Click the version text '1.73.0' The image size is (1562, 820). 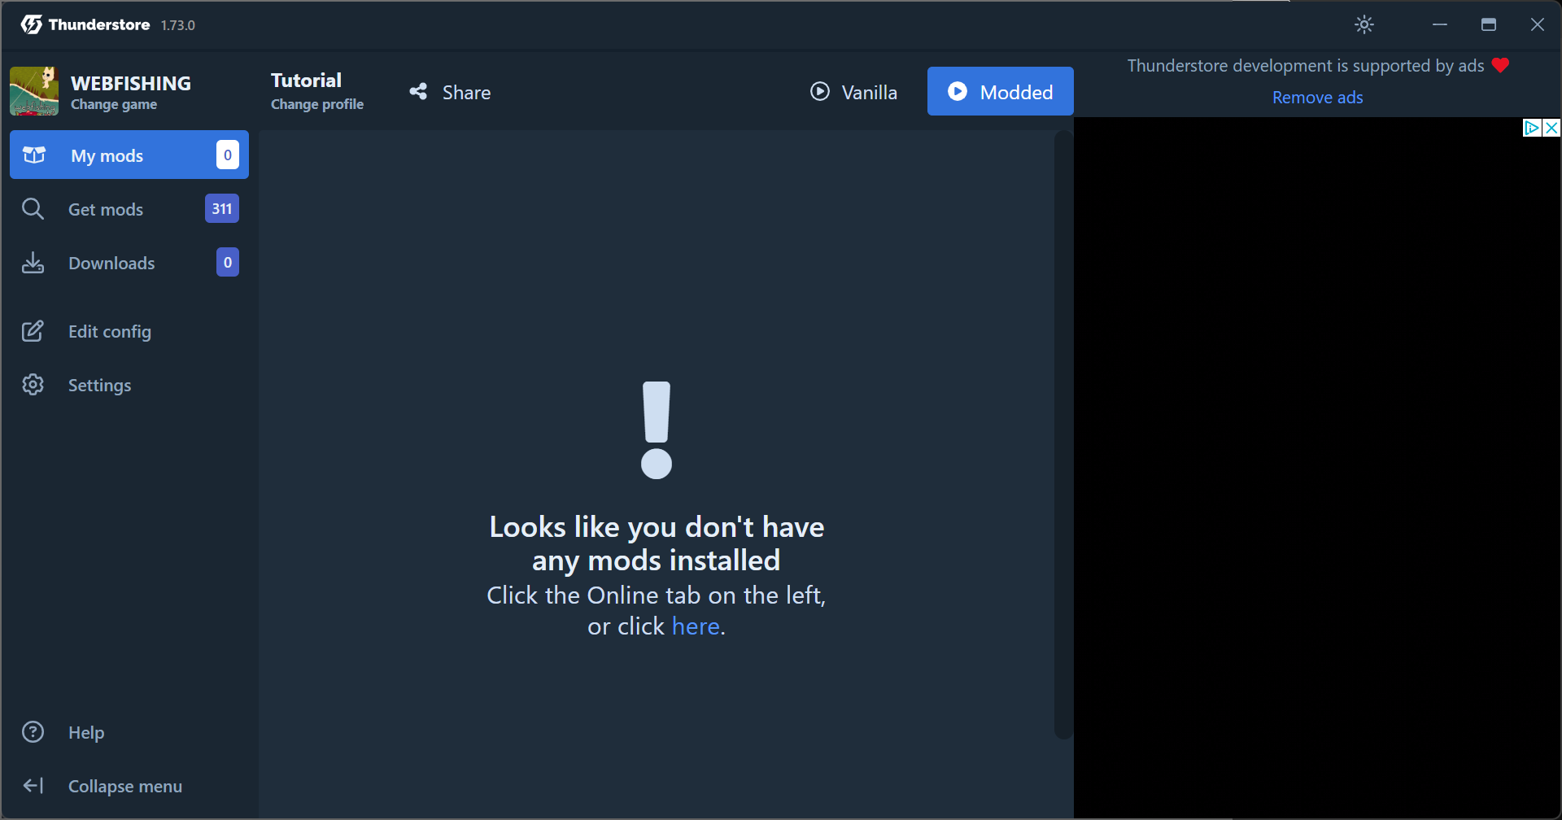click(x=178, y=25)
